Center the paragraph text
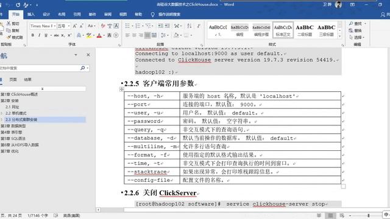Image resolution: width=390 pixels, height=219 pixels. (x=134, y=35)
